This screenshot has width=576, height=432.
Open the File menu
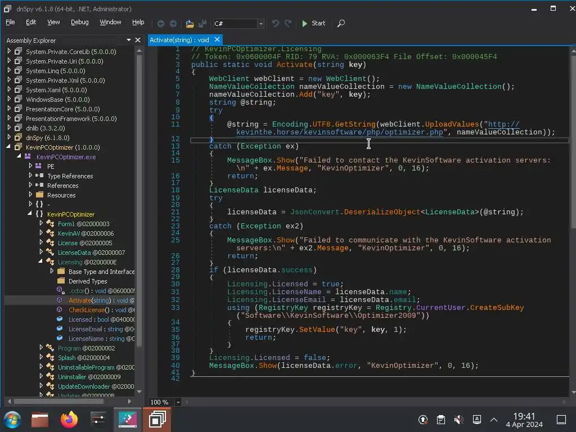pyautogui.click(x=10, y=22)
